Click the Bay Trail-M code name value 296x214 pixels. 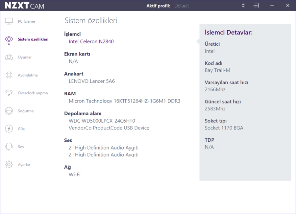(x=217, y=70)
